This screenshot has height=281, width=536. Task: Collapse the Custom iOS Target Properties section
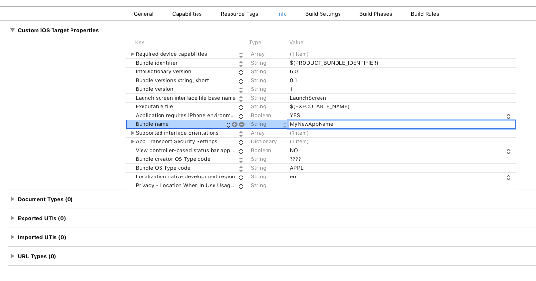(x=12, y=30)
